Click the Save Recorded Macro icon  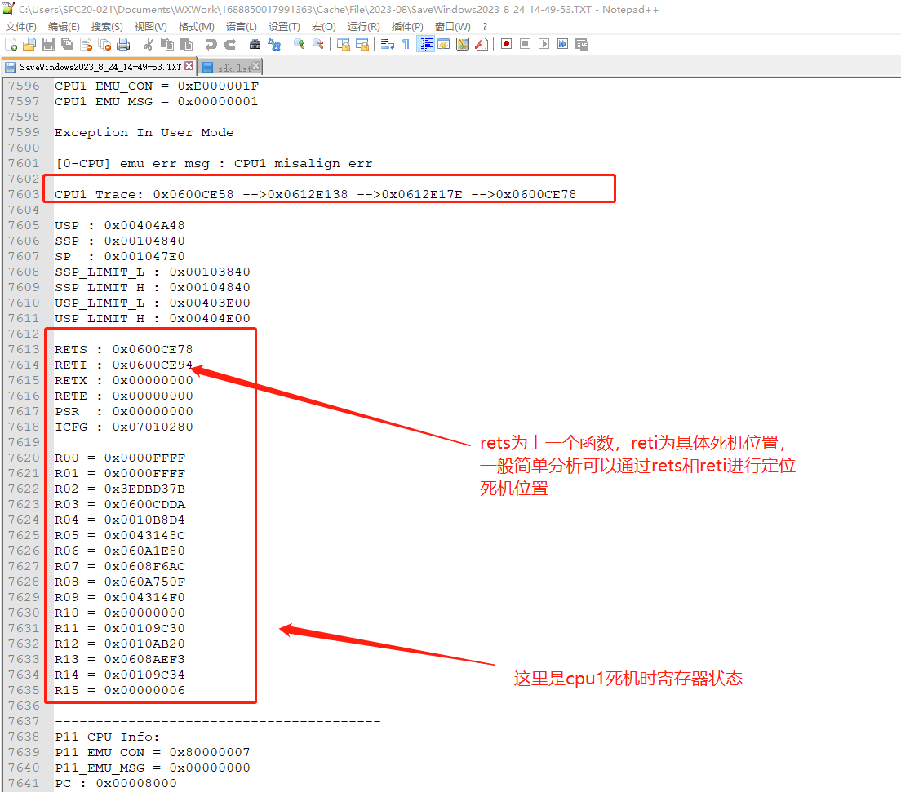click(582, 44)
